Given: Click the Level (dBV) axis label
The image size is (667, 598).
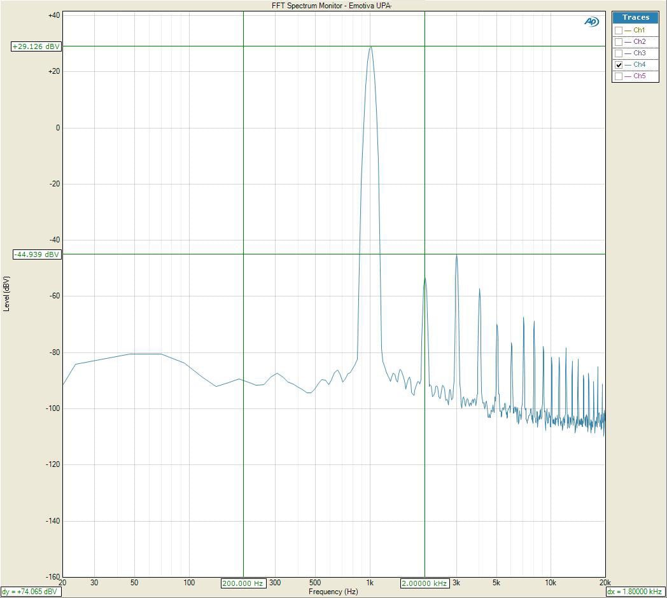Looking at the screenshot, I should (6, 293).
